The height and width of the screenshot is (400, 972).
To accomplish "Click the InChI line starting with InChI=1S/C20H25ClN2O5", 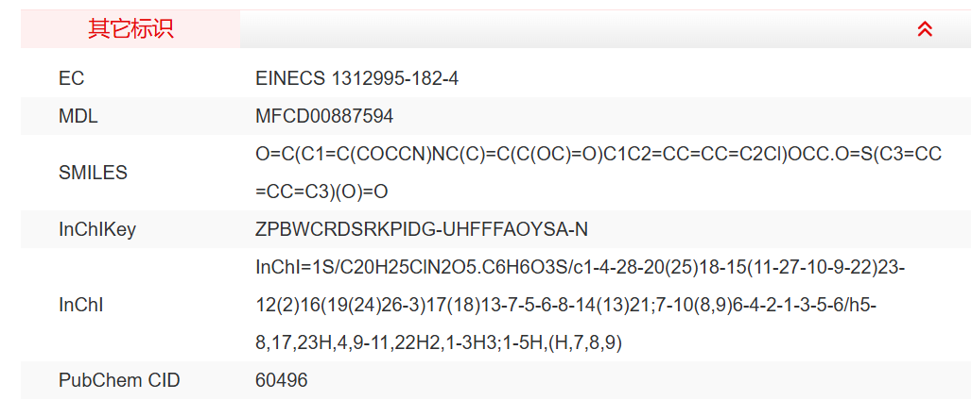I will point(580,268).
